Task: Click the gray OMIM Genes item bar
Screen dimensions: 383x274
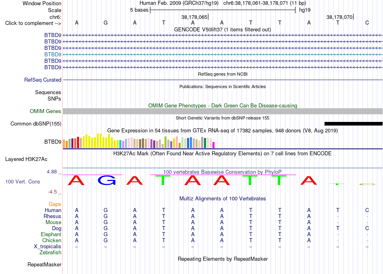Action: [223, 111]
